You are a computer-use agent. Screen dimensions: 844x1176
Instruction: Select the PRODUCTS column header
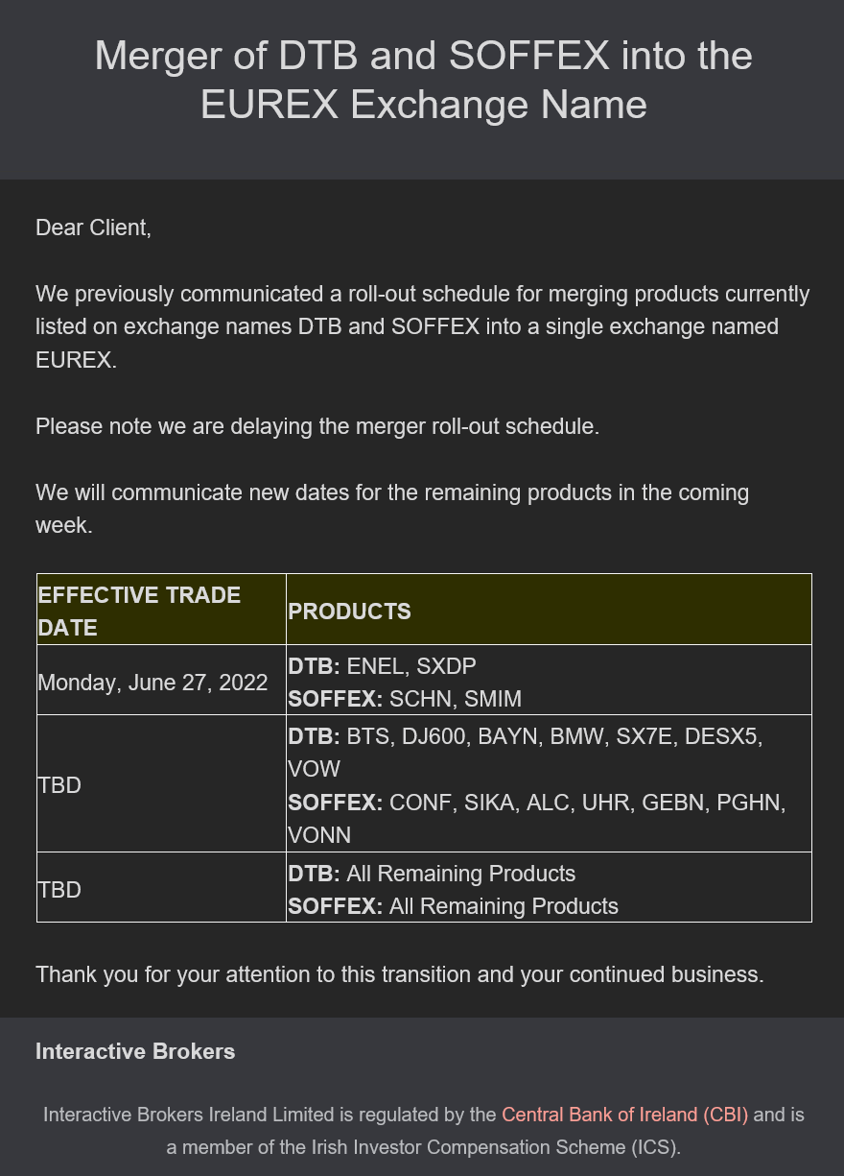tap(349, 612)
